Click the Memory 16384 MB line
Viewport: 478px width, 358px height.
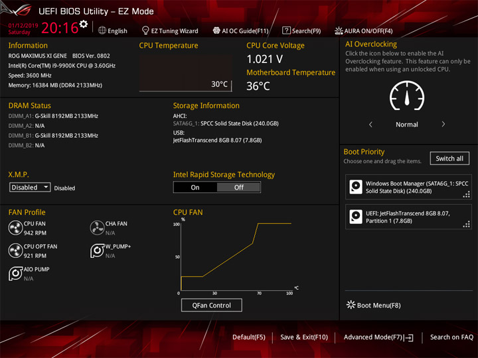(x=55, y=85)
